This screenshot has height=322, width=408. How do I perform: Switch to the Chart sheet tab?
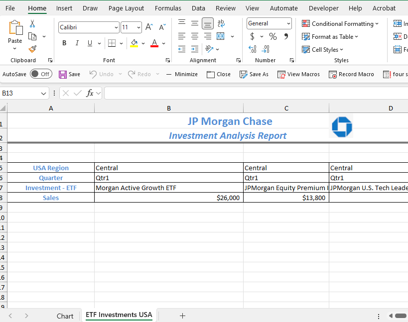65,316
